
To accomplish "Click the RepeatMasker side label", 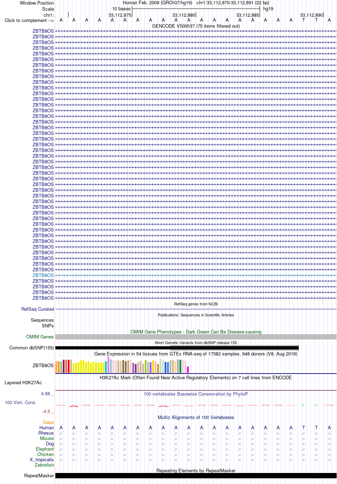I will click(39, 475).
